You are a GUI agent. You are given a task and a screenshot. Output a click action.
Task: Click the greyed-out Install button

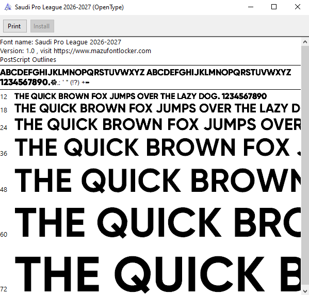coord(42,26)
